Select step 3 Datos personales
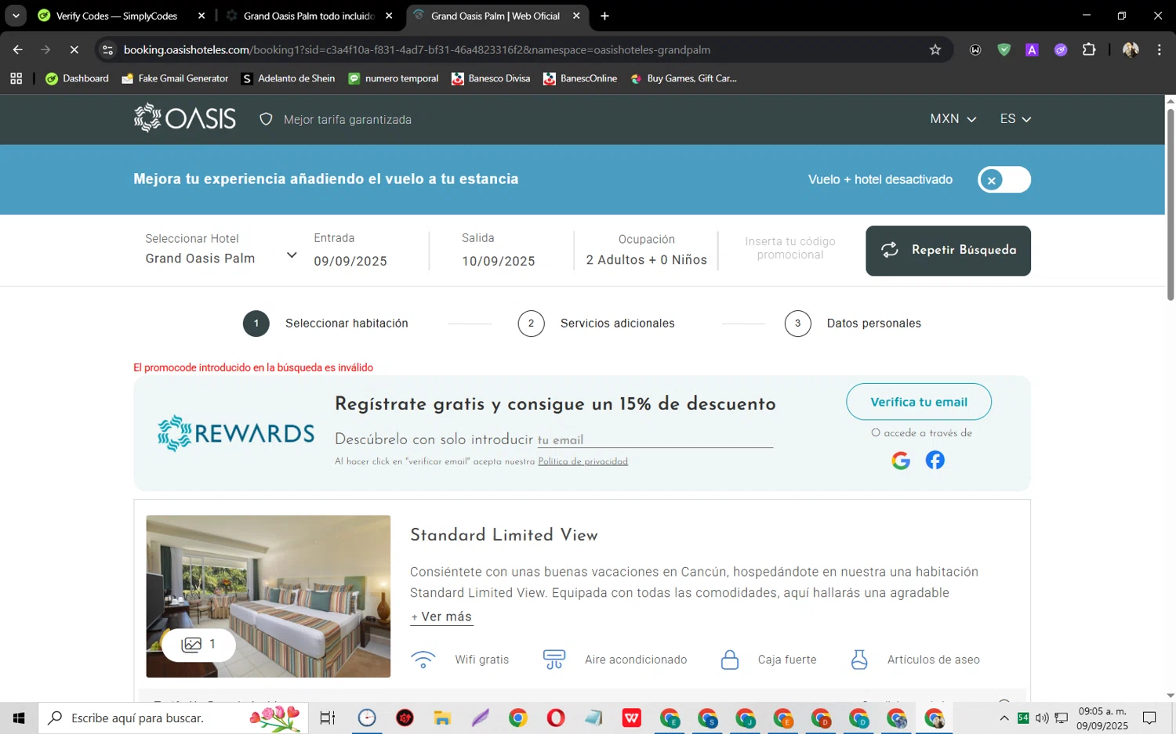 click(x=853, y=324)
